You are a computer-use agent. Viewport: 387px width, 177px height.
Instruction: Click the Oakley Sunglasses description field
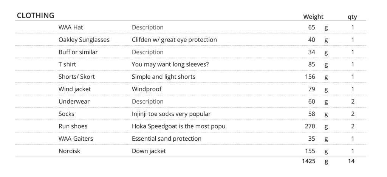tap(174, 40)
